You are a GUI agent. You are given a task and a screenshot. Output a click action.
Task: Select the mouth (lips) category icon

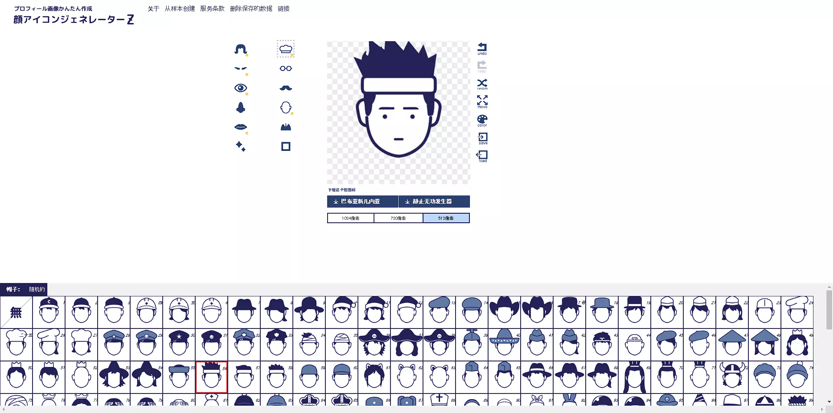click(x=240, y=127)
